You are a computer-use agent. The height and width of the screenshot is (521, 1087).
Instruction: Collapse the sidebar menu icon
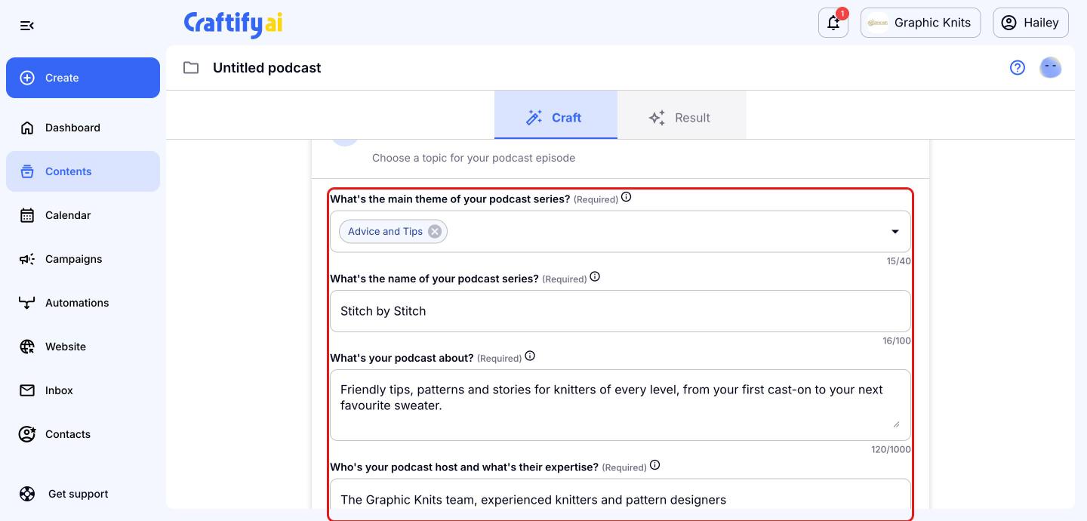(x=27, y=26)
